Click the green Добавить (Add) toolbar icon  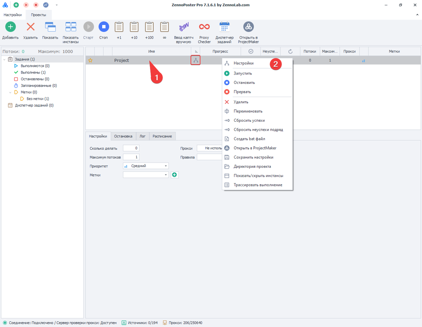(10, 27)
